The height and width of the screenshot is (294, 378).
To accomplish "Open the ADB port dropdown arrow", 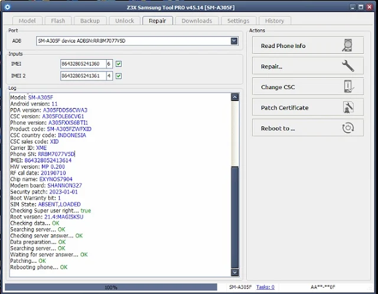I will coord(234,41).
